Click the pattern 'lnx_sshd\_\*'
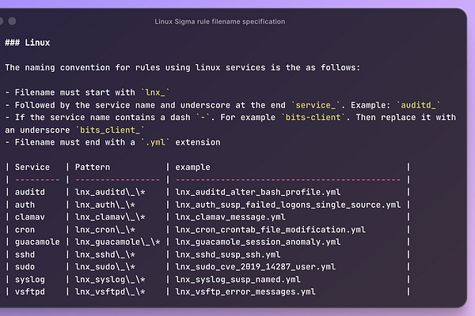This screenshot has width=475, height=316. pos(105,255)
